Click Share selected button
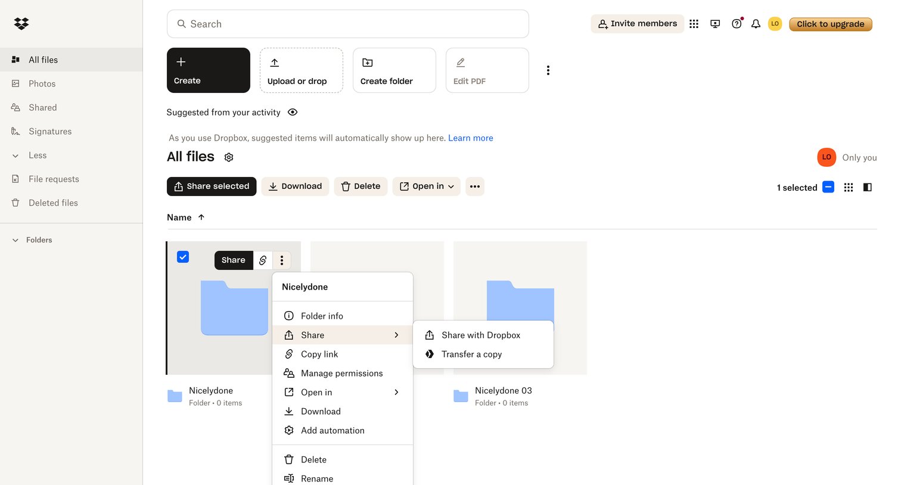Image resolution: width=901 pixels, height=485 pixels. (x=212, y=186)
